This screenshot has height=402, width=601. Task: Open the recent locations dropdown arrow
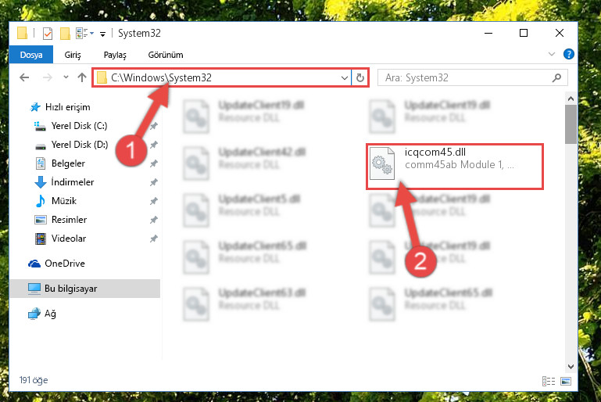coord(66,77)
